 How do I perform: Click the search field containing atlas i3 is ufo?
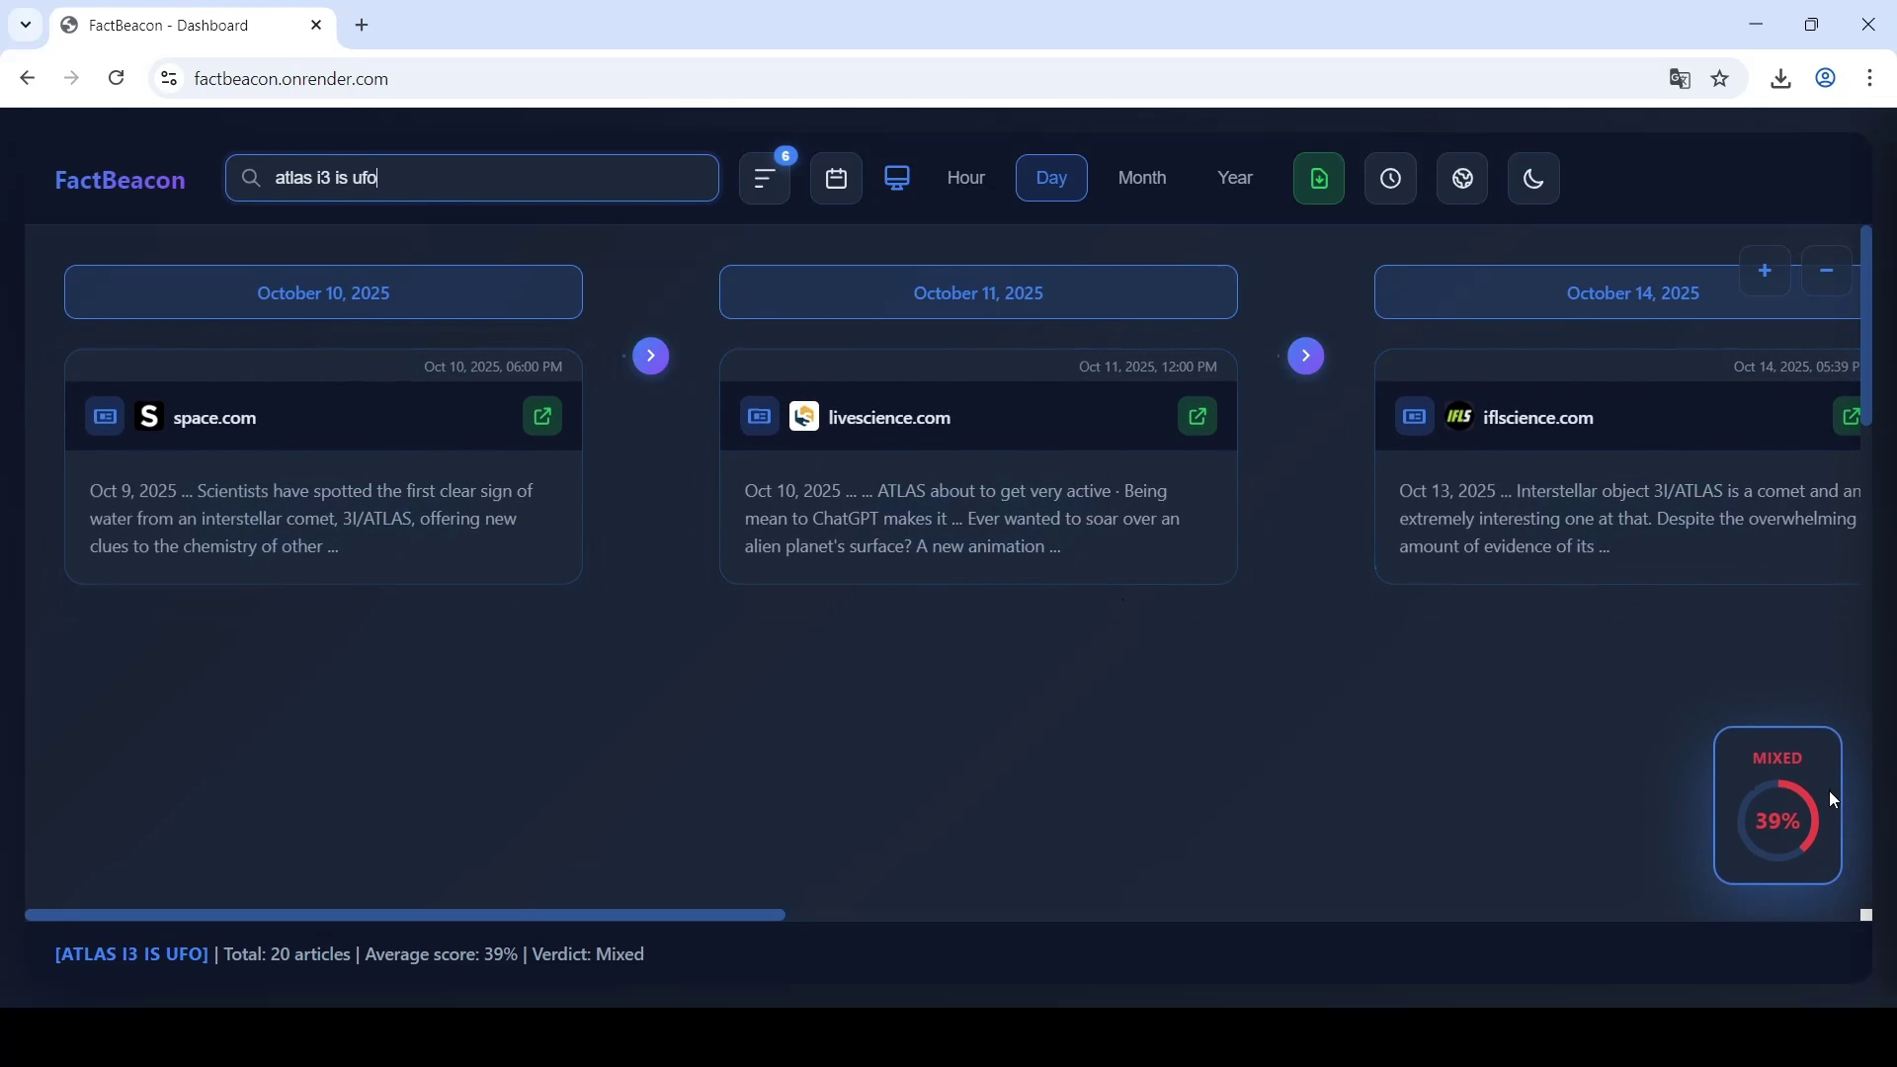474,178
